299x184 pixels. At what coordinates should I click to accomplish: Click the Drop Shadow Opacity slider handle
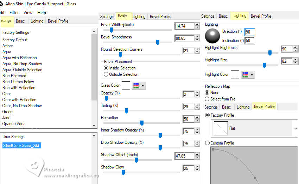(160, 148)
